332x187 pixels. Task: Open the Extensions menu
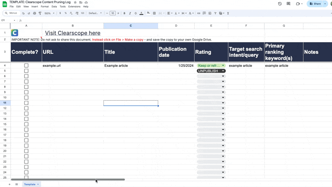[74, 7]
